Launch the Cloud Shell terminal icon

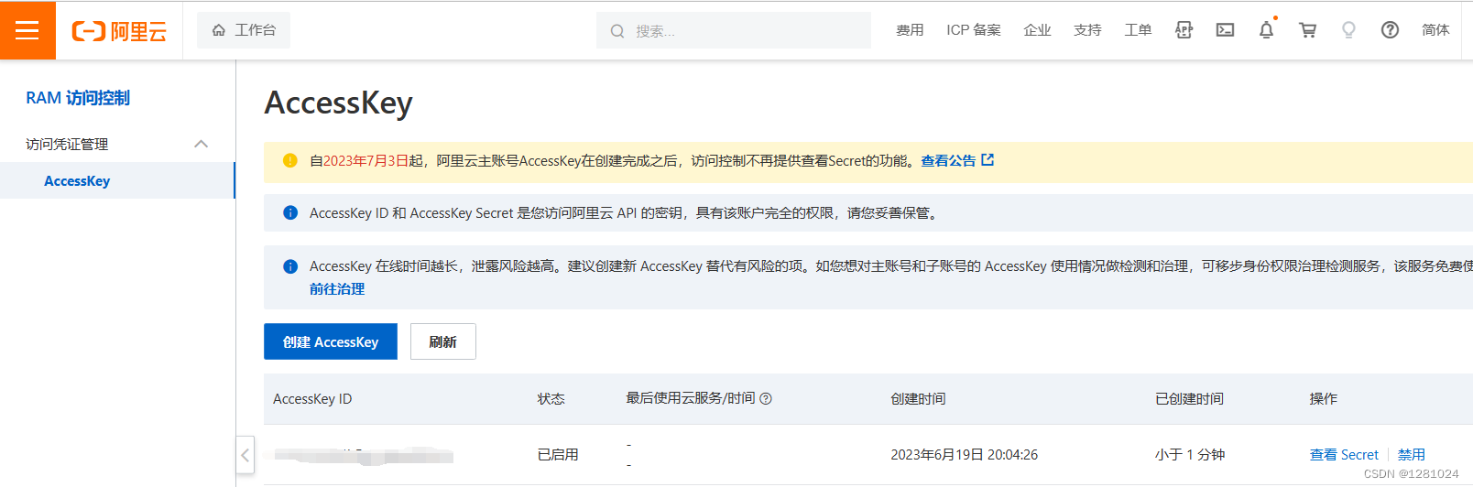pyautogui.click(x=1225, y=30)
